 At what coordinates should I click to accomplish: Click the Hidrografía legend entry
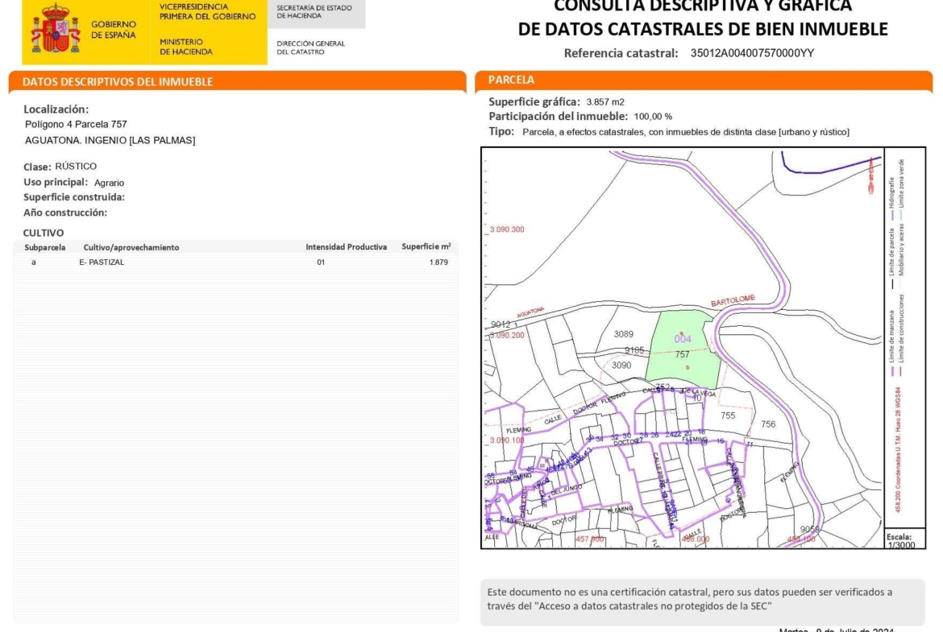(x=891, y=193)
